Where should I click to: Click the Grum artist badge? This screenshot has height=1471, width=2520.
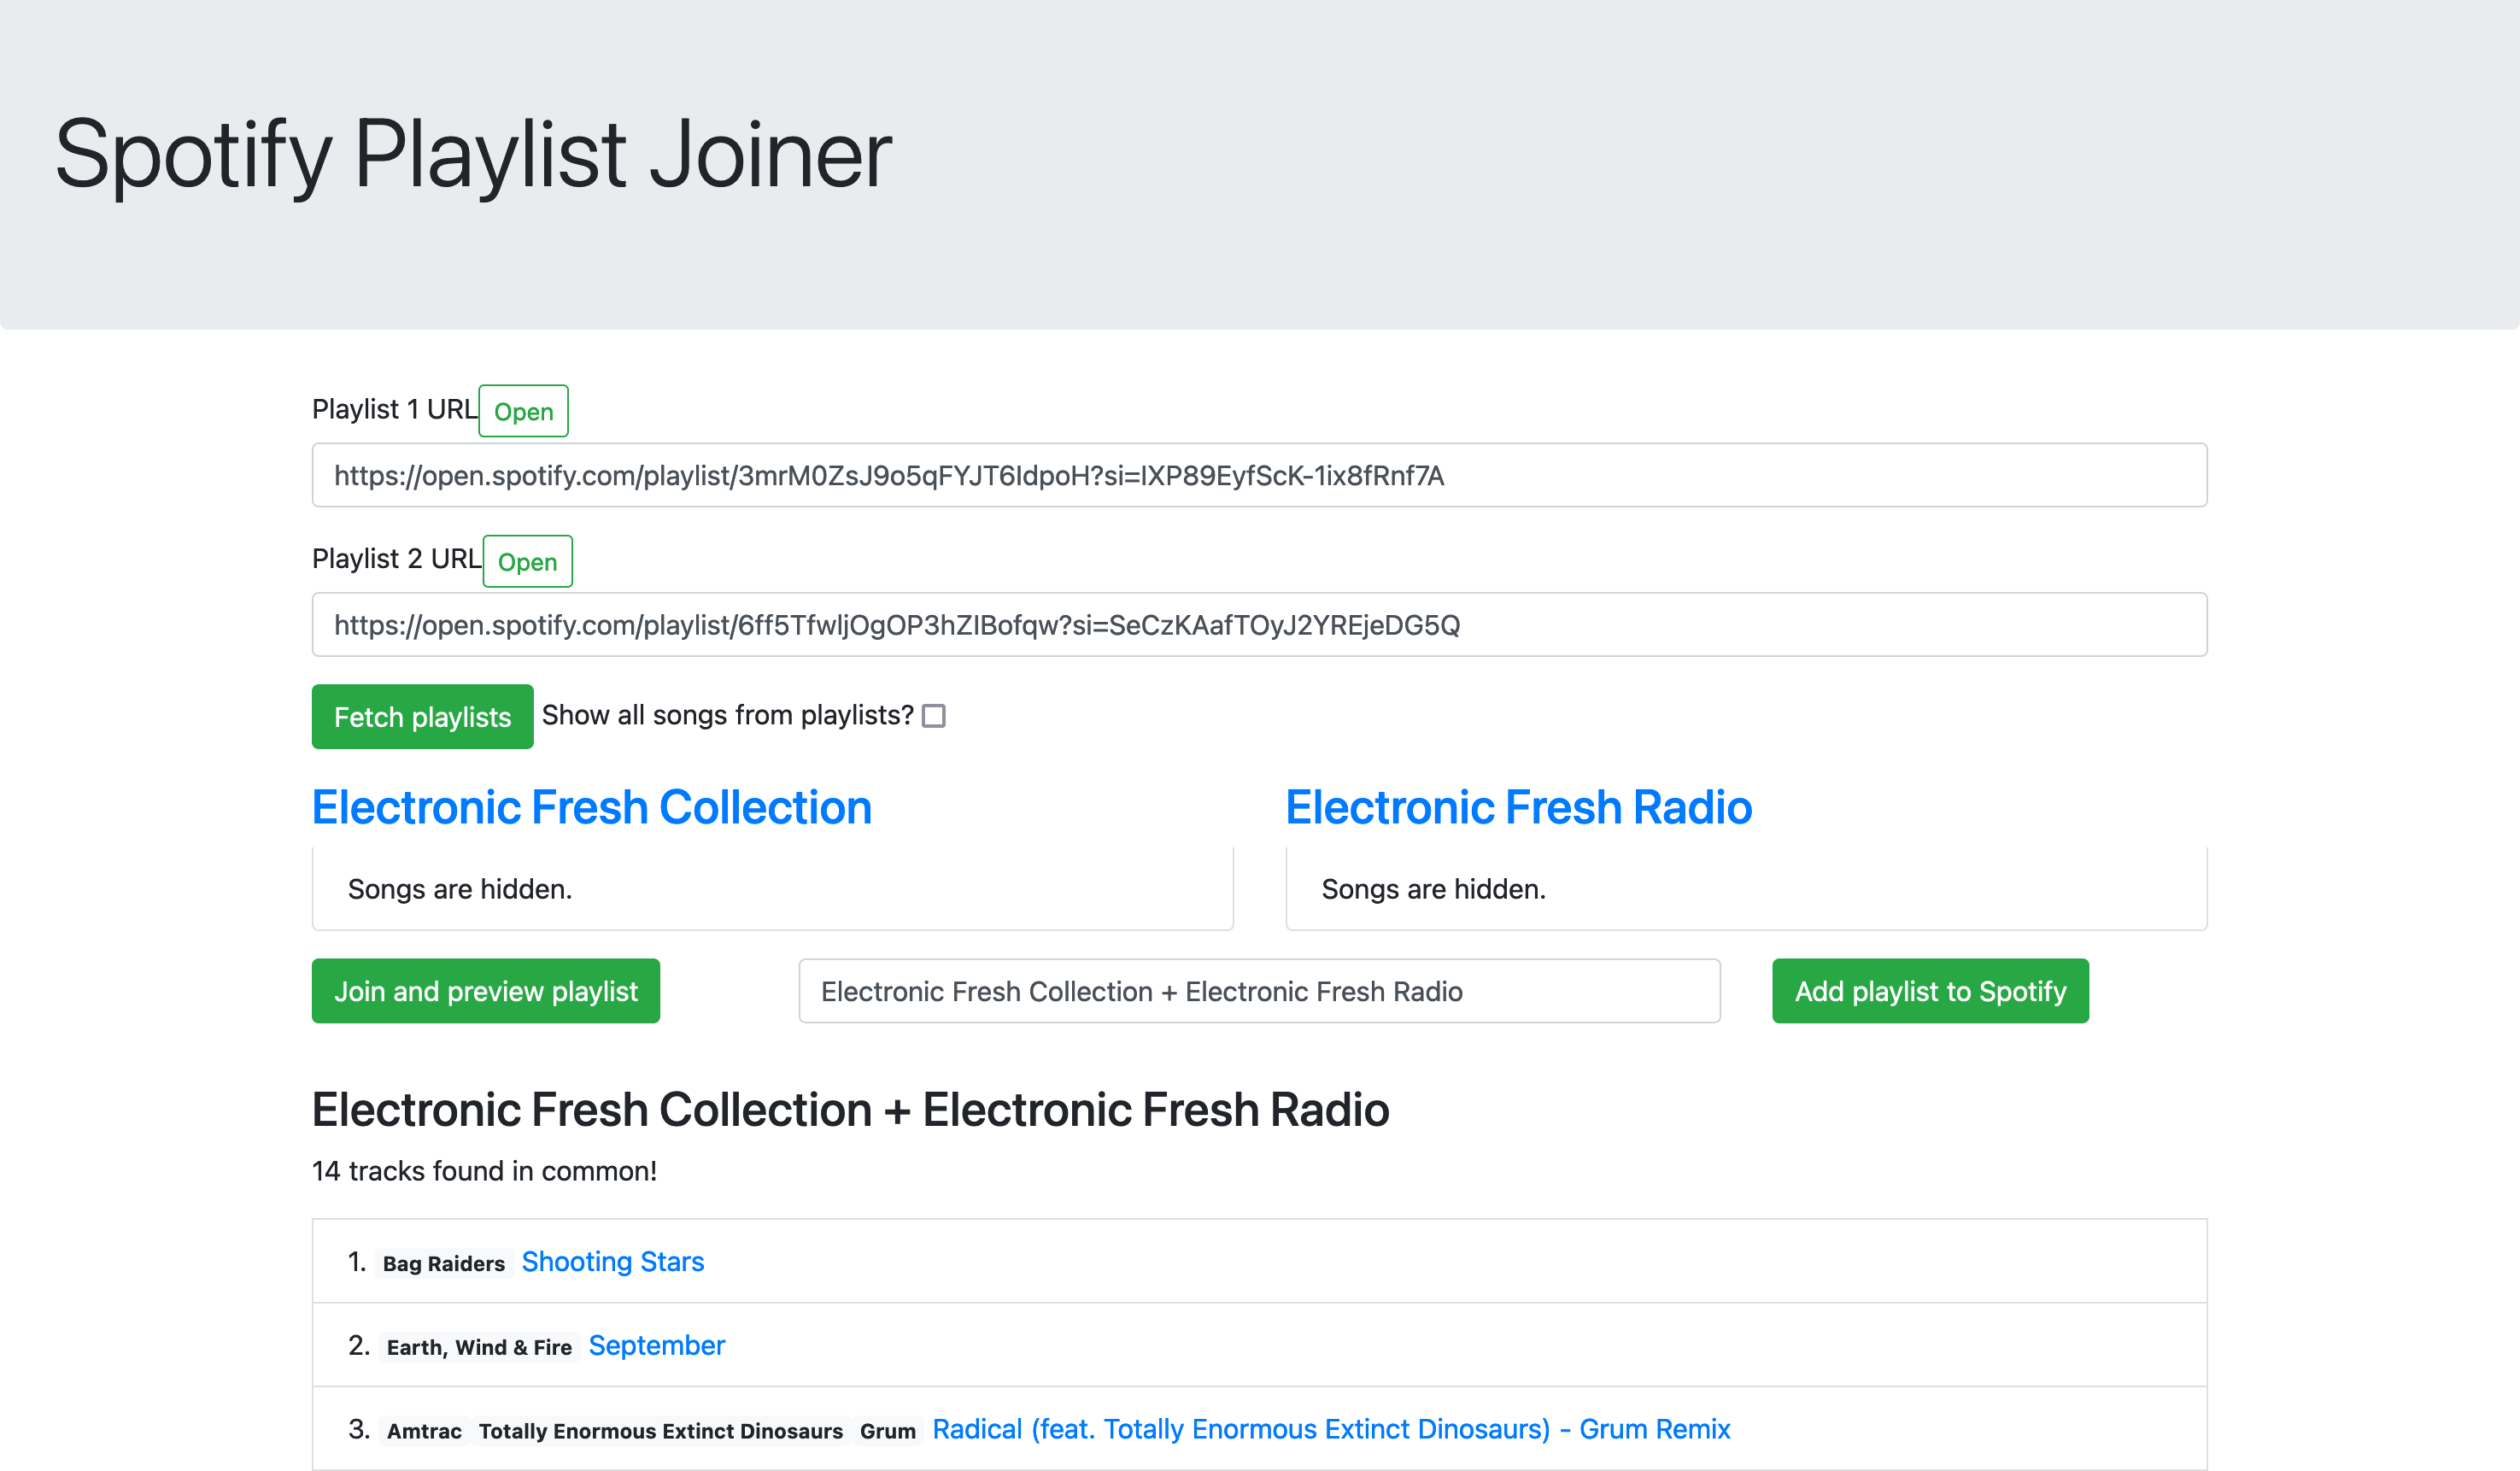point(887,1432)
